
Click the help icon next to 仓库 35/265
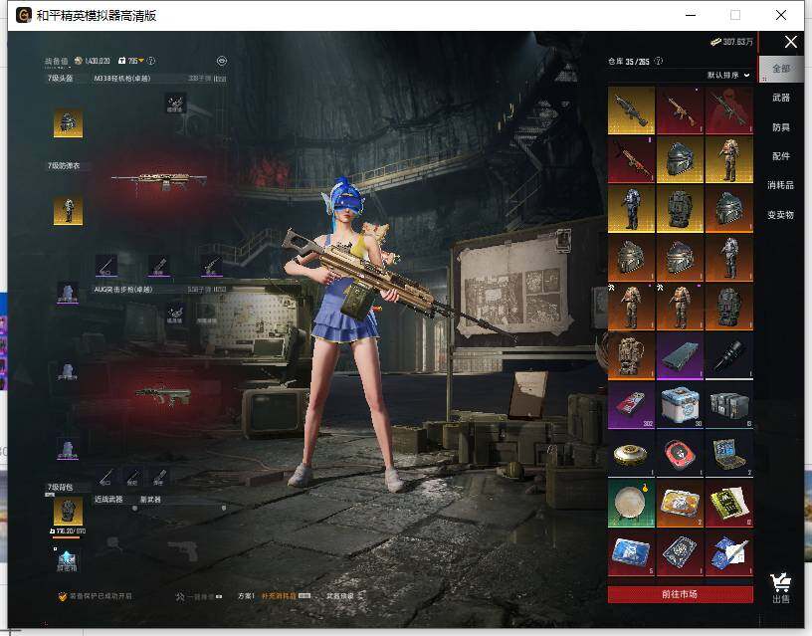(x=658, y=61)
